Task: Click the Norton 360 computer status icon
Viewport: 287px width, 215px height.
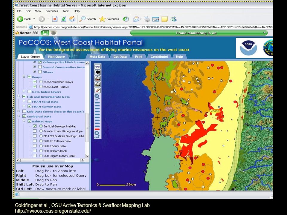Action: (45, 33)
